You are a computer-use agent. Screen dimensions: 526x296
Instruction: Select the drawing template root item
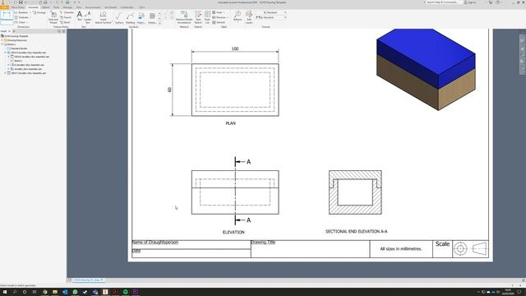15,36
